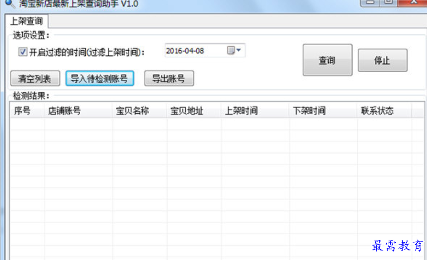Sort by the 宝贝名称 column header
Screen dimensions: 427x260
tap(140, 111)
